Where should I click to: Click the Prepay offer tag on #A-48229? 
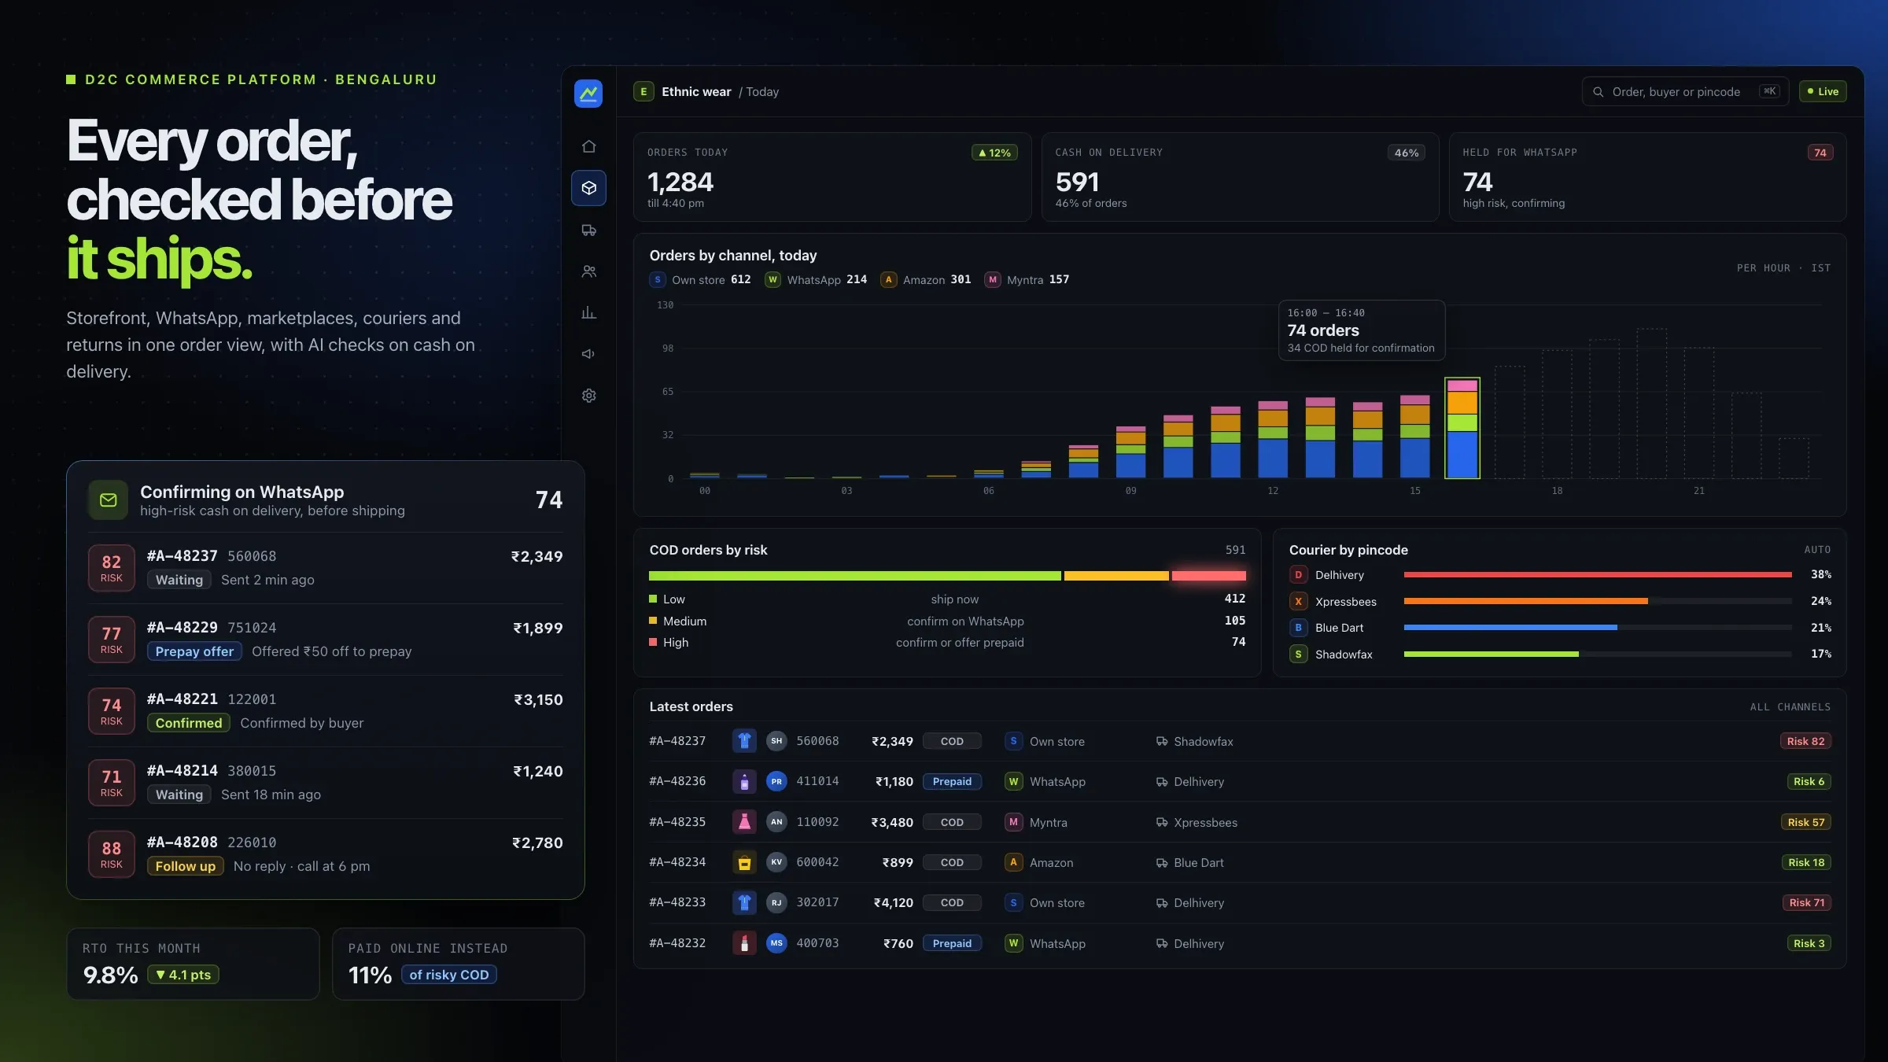(194, 651)
